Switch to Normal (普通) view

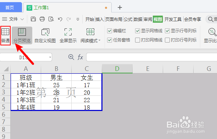point(5,35)
